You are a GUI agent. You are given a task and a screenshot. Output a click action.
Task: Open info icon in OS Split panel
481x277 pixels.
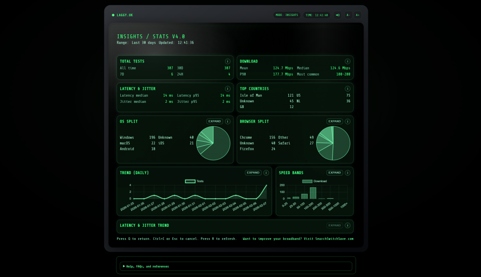(x=228, y=121)
